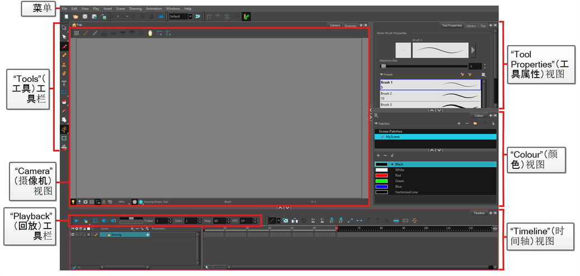Click the FPS input field
Screen dimensions: 580x276
click(245, 221)
